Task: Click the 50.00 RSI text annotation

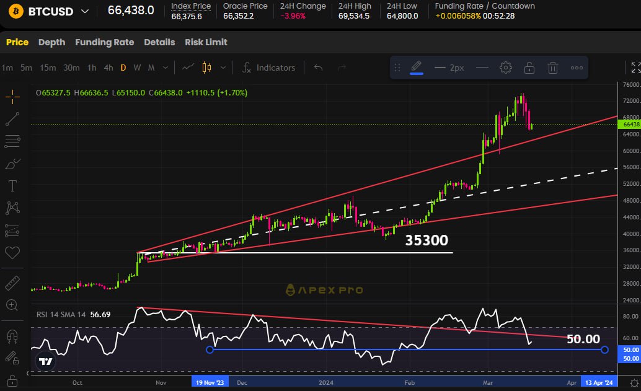Action: [583, 339]
